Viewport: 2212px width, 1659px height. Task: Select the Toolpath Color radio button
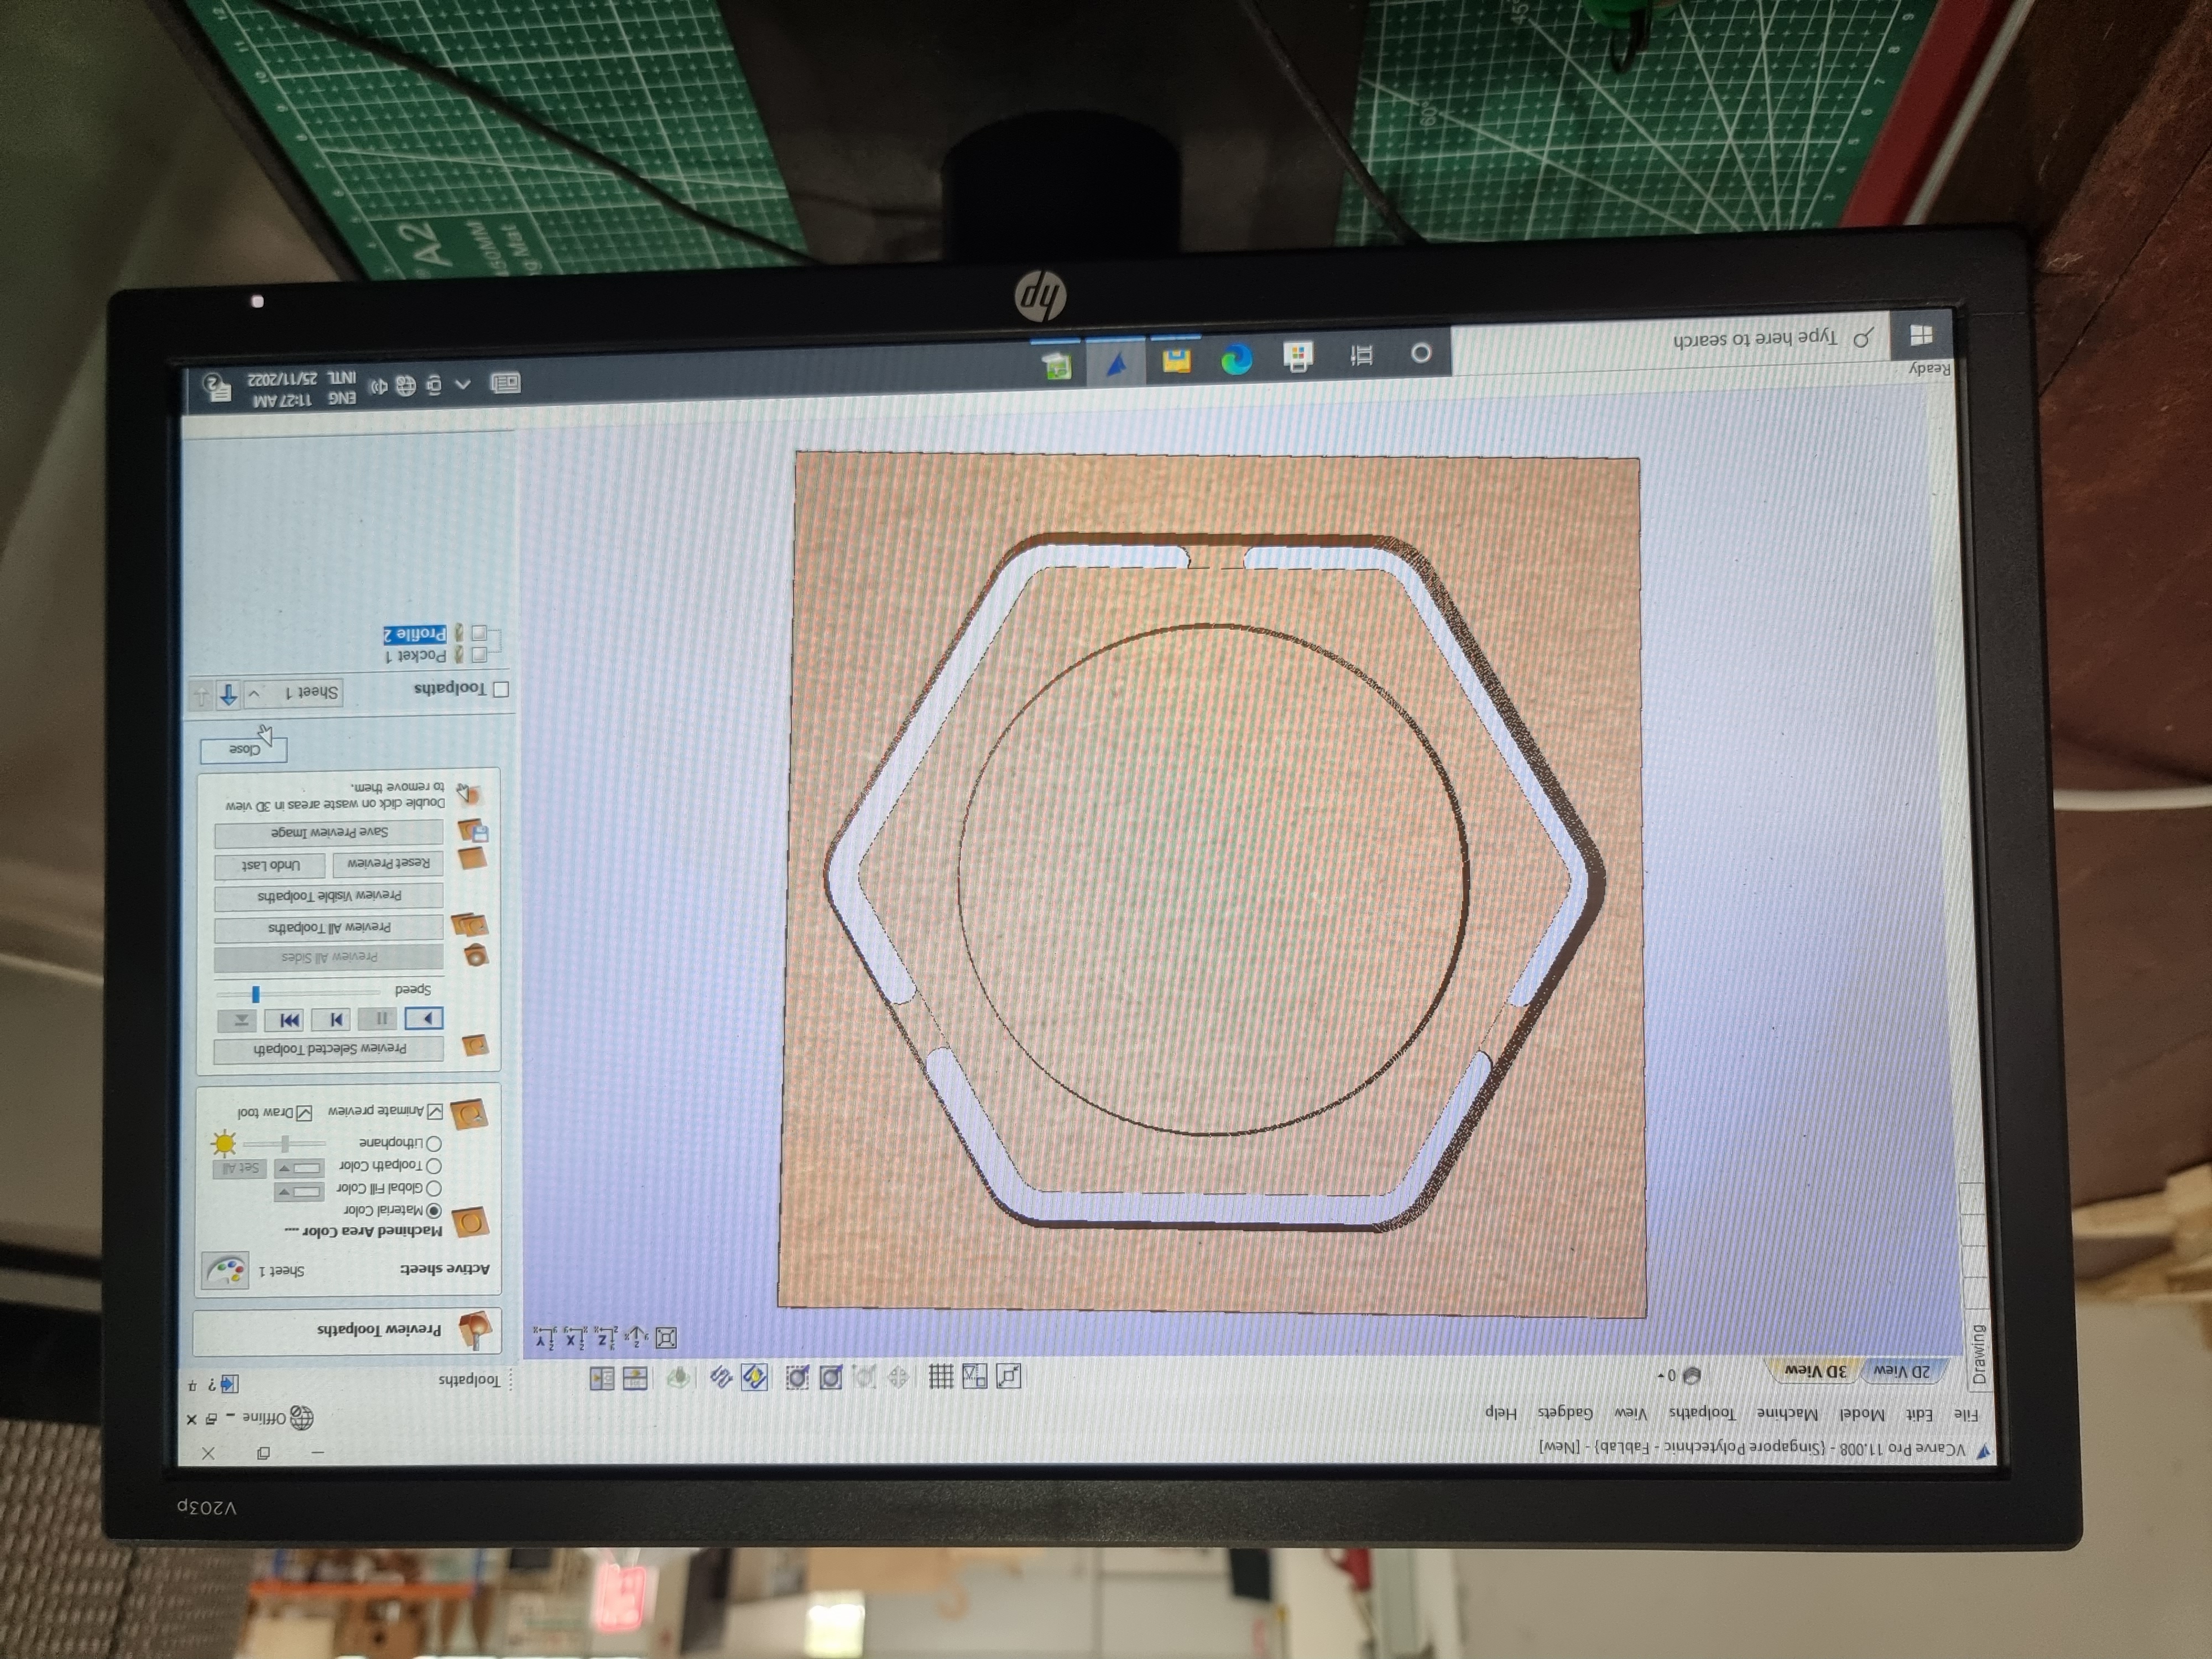coord(433,1166)
